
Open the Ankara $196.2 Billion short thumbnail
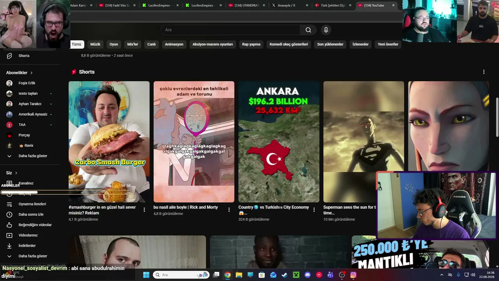click(279, 142)
